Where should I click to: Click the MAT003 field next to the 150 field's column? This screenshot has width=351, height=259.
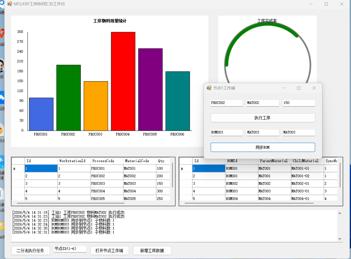[x=299, y=132]
